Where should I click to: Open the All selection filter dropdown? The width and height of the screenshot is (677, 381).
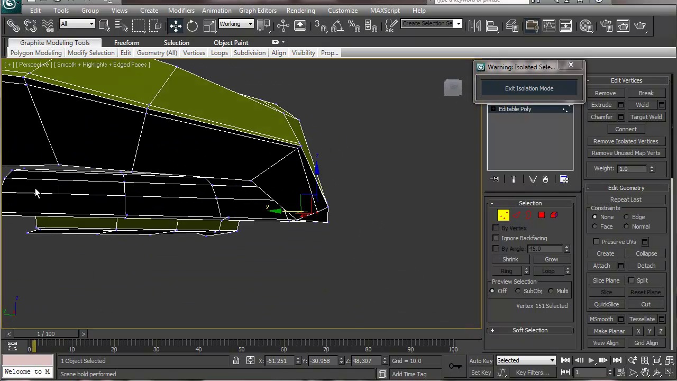pyautogui.click(x=77, y=24)
